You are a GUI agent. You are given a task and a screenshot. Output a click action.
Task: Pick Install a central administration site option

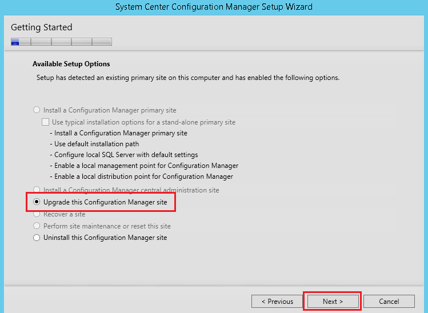coord(37,190)
